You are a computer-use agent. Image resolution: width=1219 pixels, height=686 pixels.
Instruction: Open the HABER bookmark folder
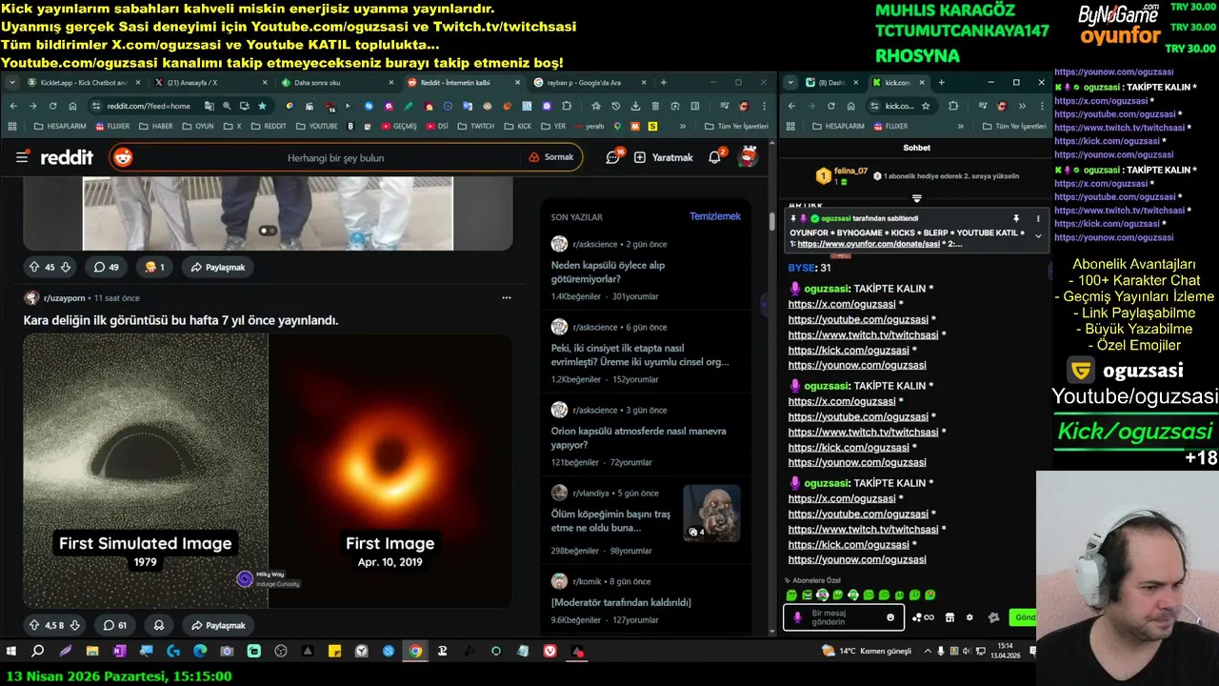(x=155, y=126)
